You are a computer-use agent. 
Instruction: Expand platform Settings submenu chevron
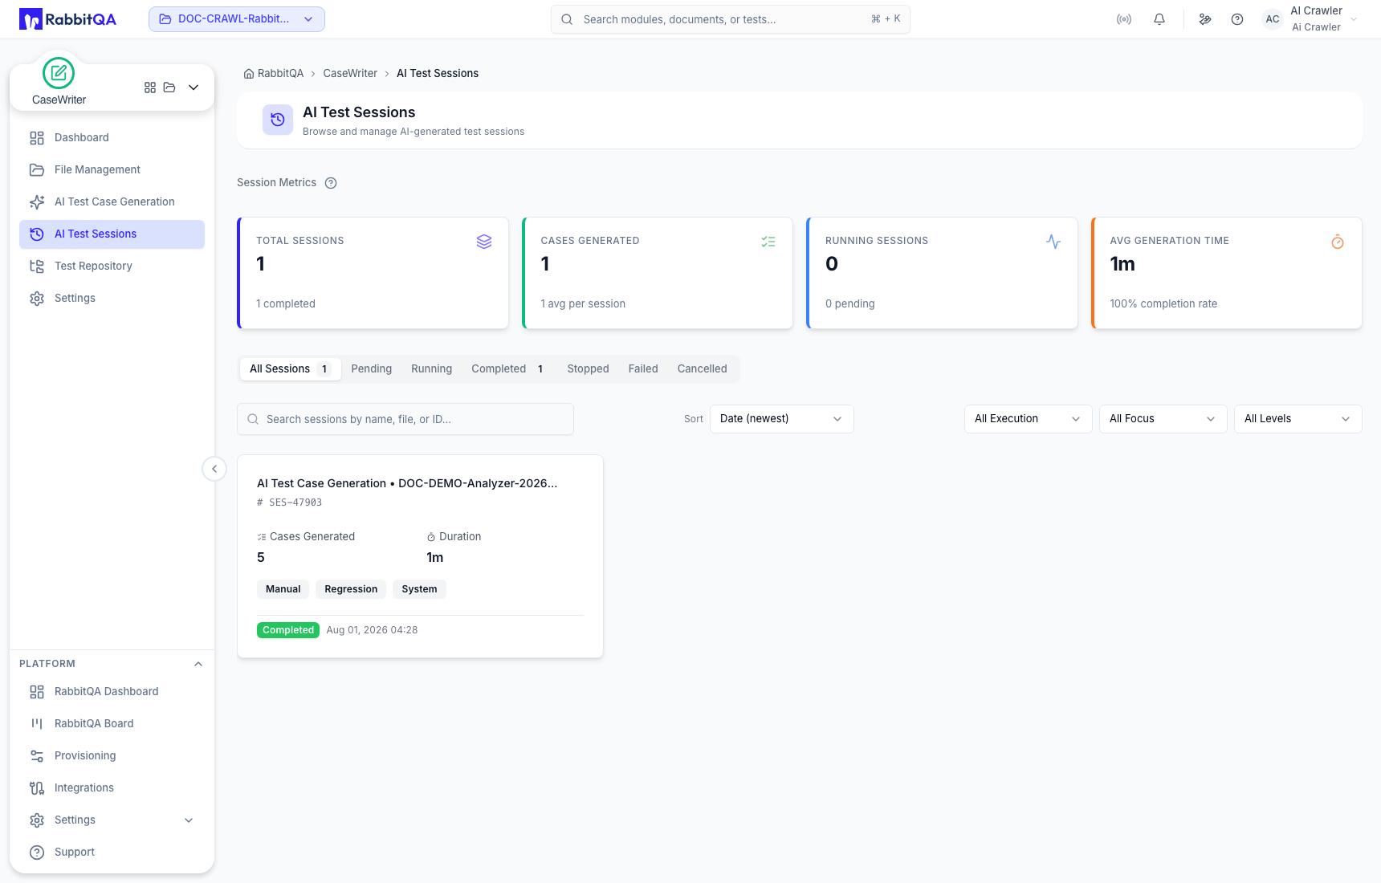(x=189, y=820)
